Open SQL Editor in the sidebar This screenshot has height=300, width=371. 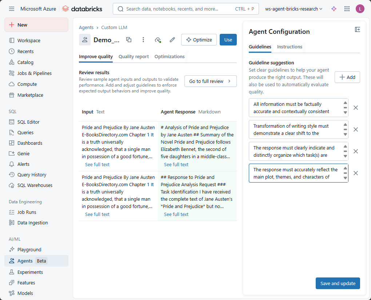(28, 122)
